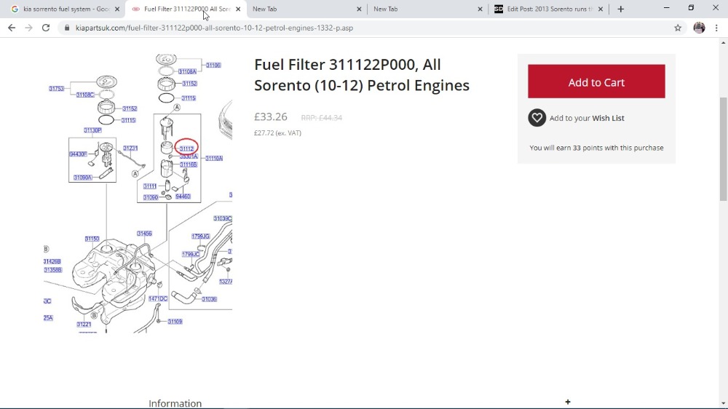The width and height of the screenshot is (728, 409).
Task: Click part label 31231 in diagram
Action: point(130,148)
